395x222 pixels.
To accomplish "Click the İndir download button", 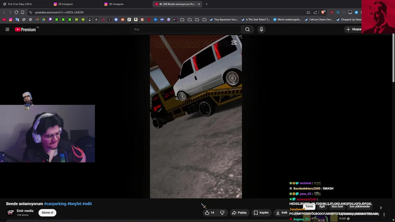I will tap(281, 212).
